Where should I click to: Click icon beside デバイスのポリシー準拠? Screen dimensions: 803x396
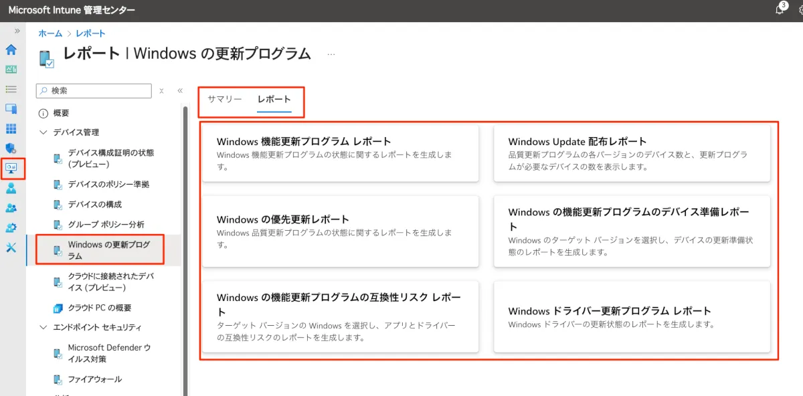tap(58, 184)
